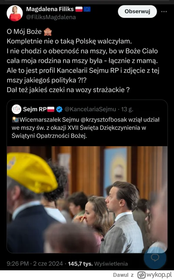Screen dimensions: 174x279
Task: Select the Sejm RP account name
Action: tap(35, 109)
